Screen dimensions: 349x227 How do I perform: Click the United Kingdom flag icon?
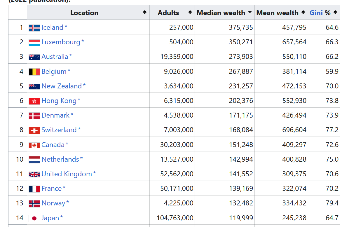point(34,174)
